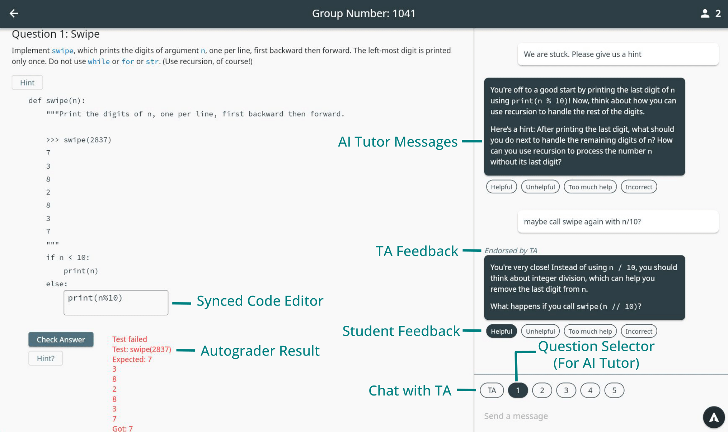728x432 pixels.
Task: Click the 'We are stuck. Please give us a hint' message
Action: (618, 54)
